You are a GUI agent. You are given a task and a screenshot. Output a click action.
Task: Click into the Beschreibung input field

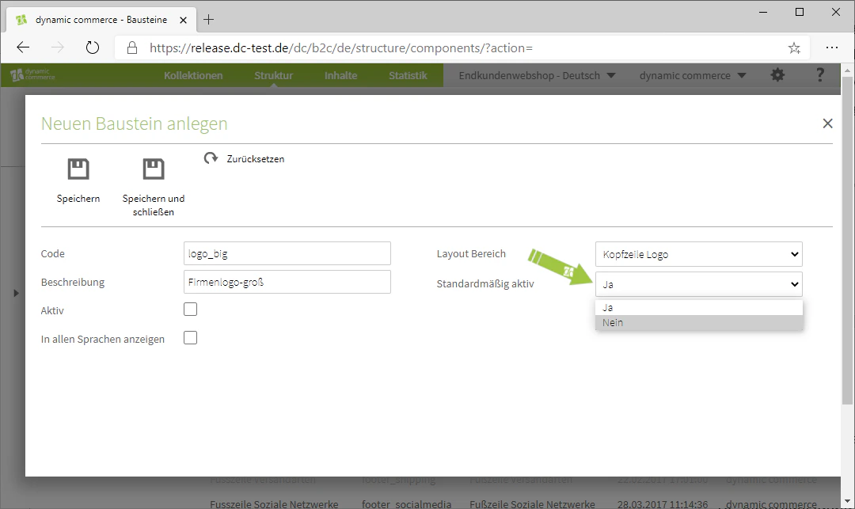(287, 282)
